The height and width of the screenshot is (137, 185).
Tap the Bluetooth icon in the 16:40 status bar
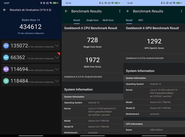click(x=162, y=3)
